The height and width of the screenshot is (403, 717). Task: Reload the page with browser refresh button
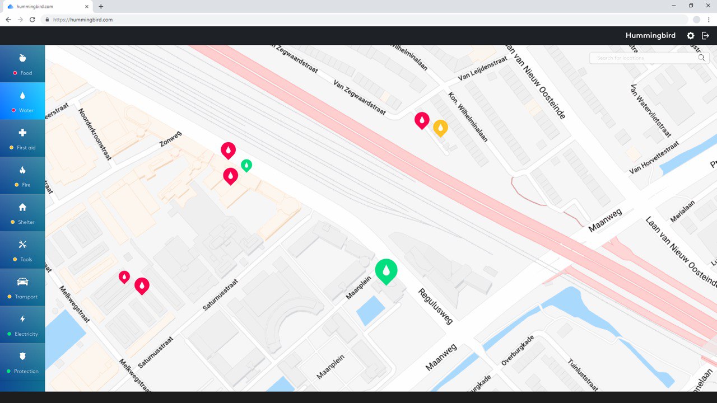tap(32, 20)
